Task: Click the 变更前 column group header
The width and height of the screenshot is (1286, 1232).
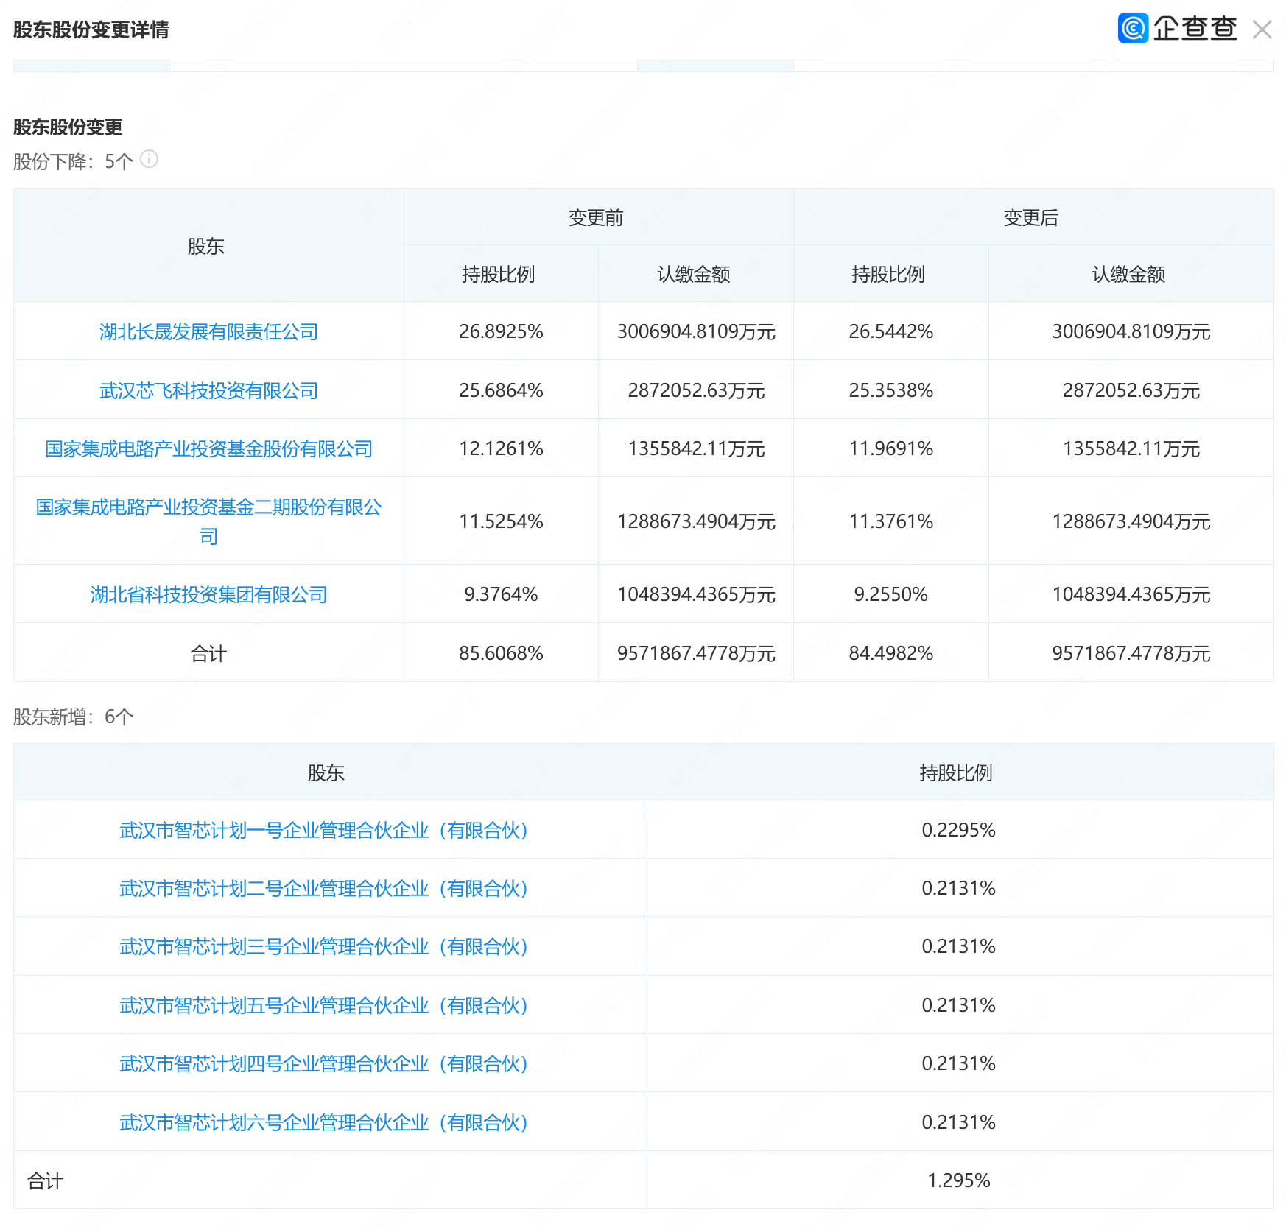Action: (596, 218)
